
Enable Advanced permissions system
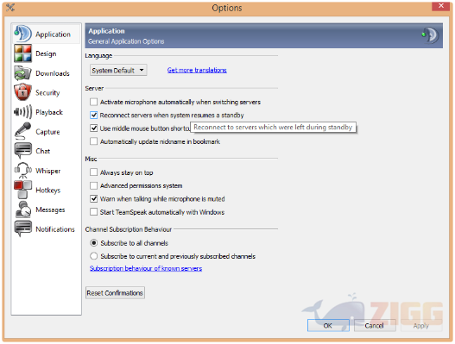tap(93, 185)
